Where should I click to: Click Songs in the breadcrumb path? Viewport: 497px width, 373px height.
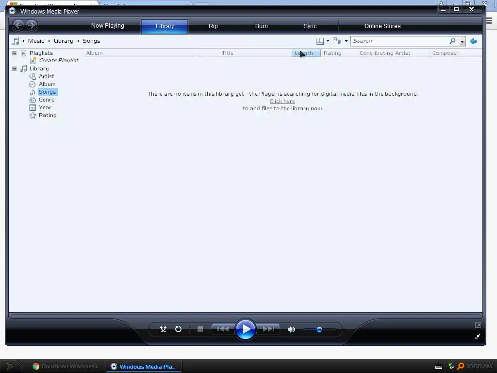tap(91, 41)
